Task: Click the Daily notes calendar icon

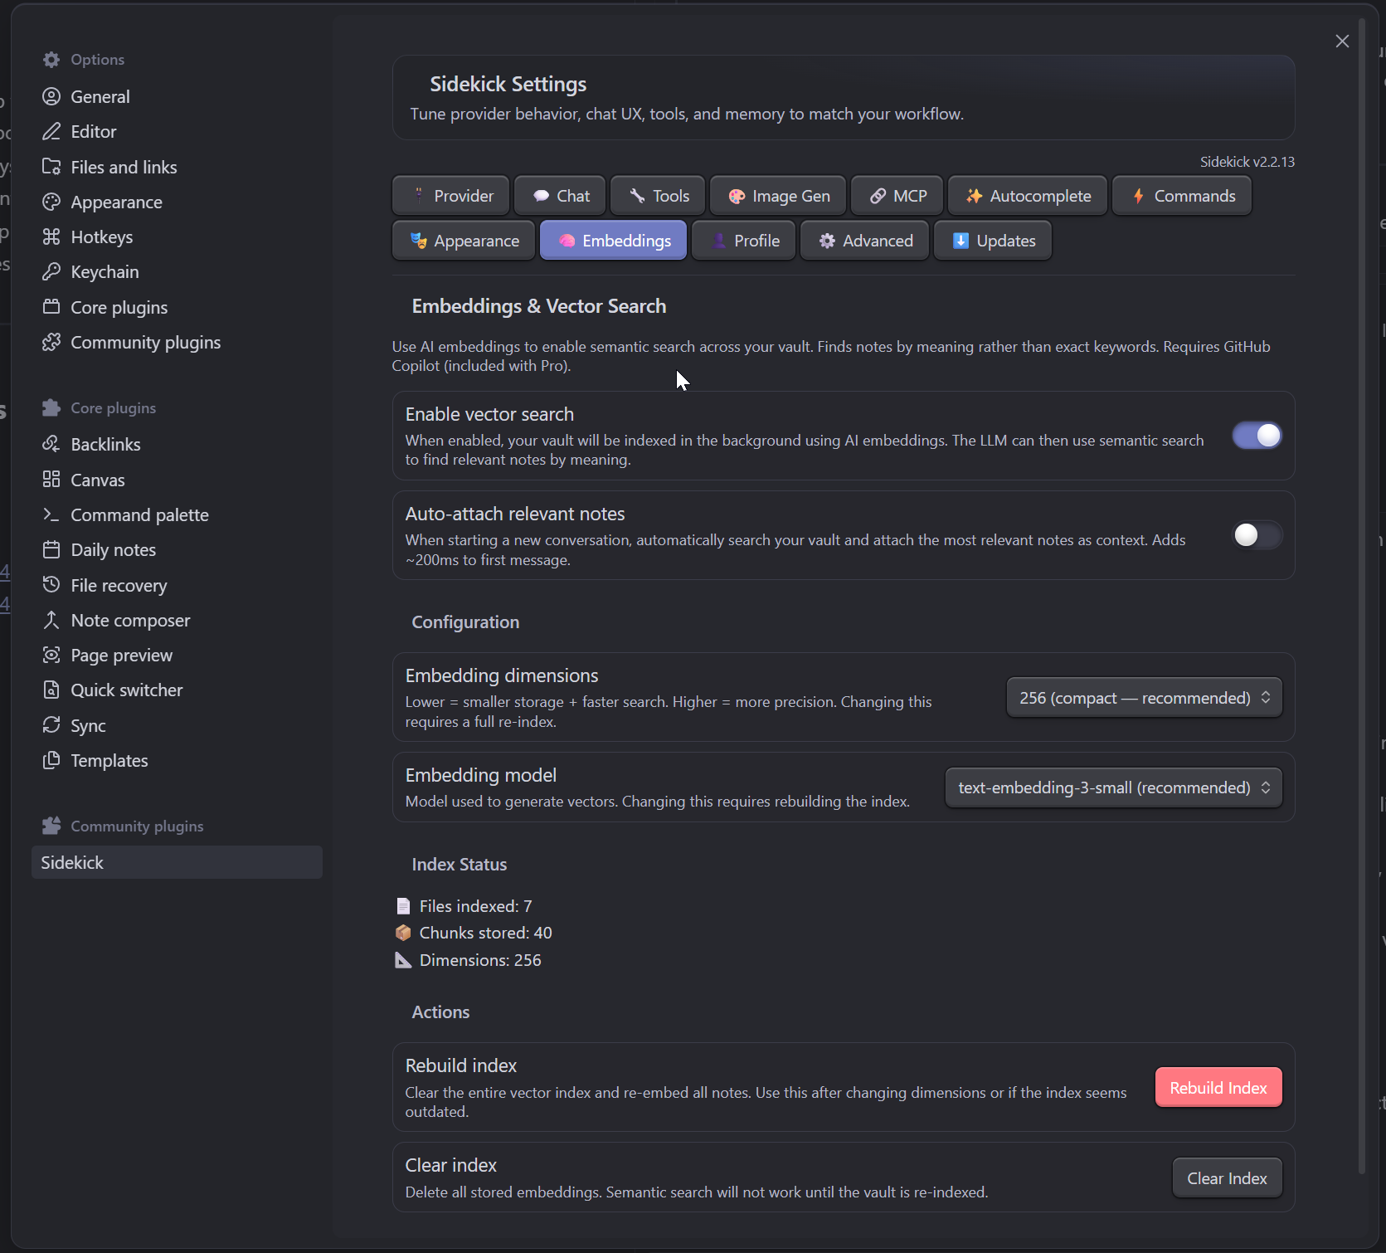Action: 51,550
